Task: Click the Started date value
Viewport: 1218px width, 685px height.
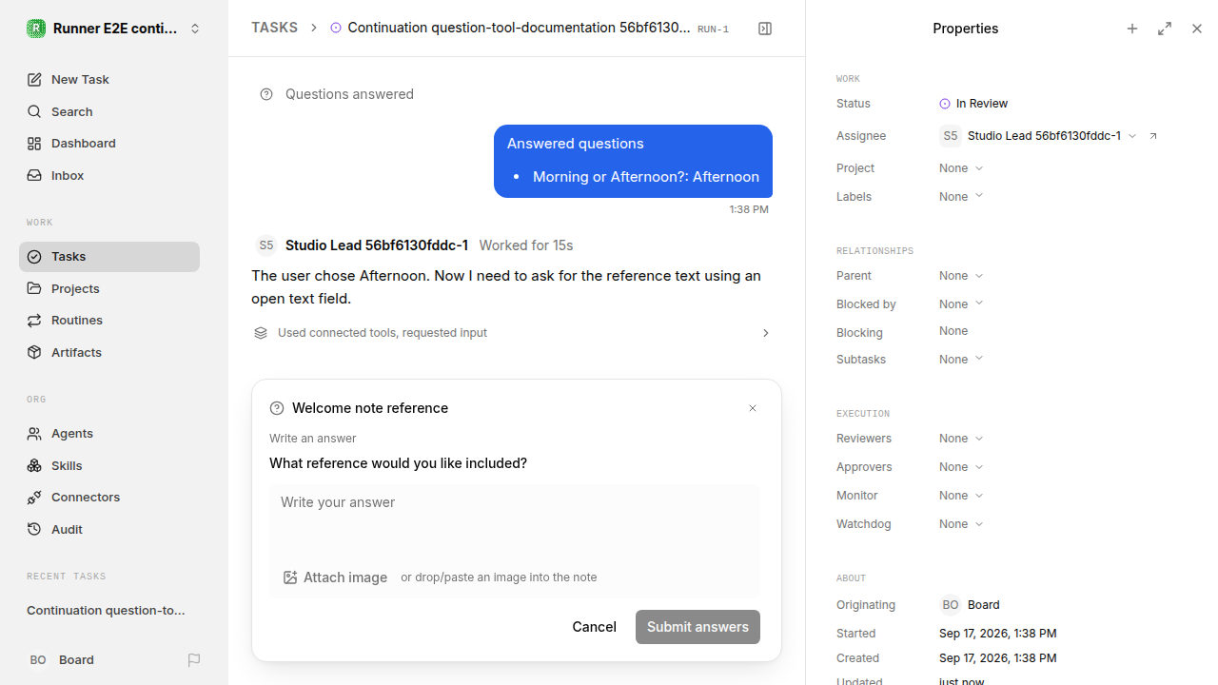Action: (997, 634)
